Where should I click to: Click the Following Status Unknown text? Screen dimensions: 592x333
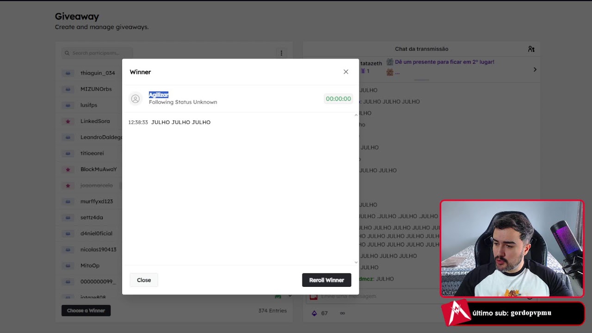pyautogui.click(x=183, y=102)
